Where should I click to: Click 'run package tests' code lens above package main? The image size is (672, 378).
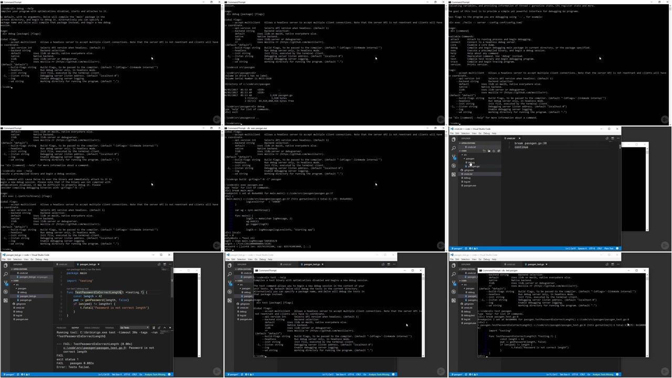(x=76, y=269)
